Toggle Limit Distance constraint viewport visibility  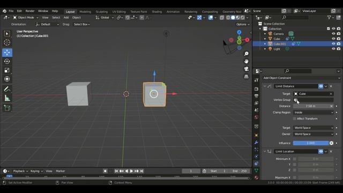coord(320,86)
